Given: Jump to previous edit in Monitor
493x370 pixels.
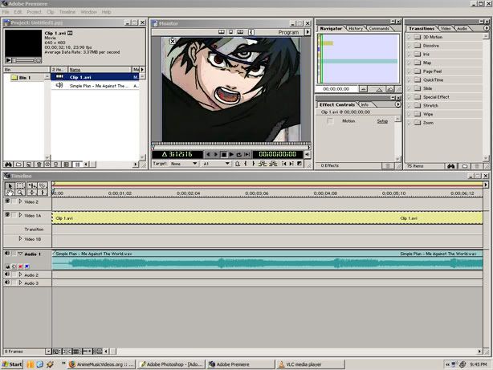Looking at the screenshot, I should click(x=284, y=164).
